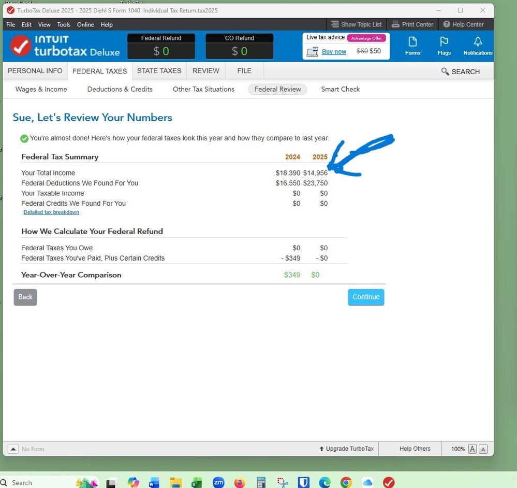Image resolution: width=517 pixels, height=488 pixels.
Task: Click the Back button
Action: point(25,297)
